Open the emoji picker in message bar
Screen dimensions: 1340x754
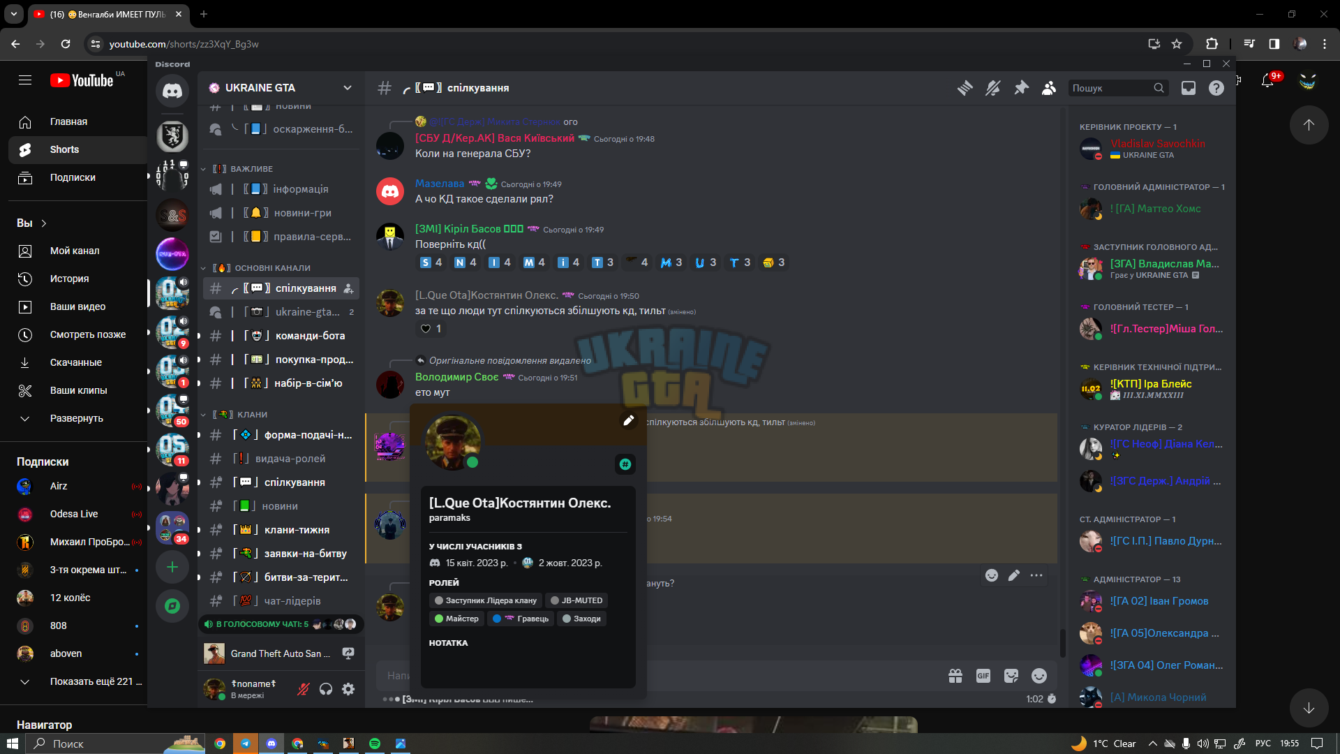(x=1039, y=676)
